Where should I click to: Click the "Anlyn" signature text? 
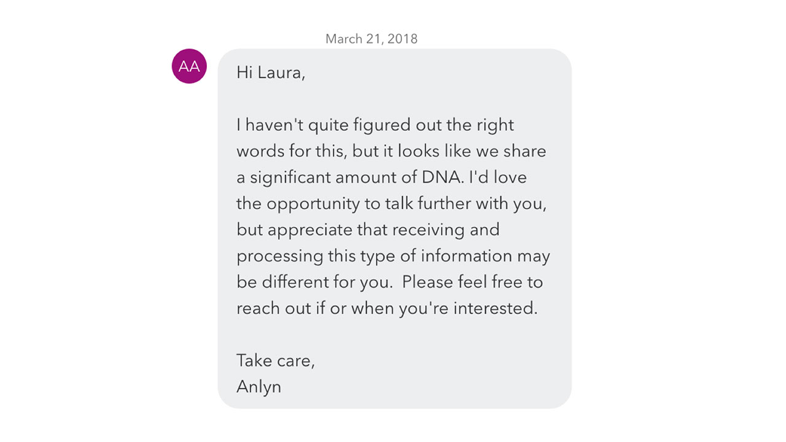(x=259, y=387)
